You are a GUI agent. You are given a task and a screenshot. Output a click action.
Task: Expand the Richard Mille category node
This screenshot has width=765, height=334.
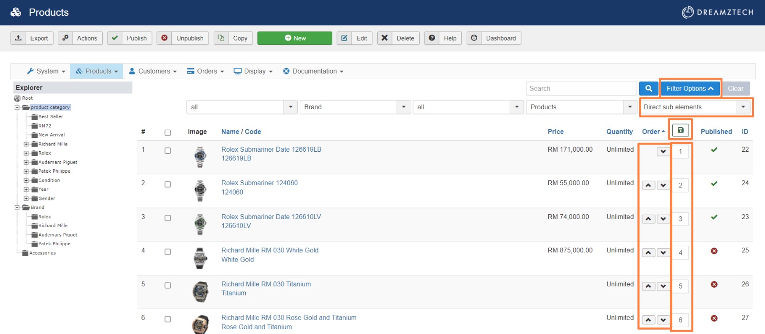click(26, 144)
